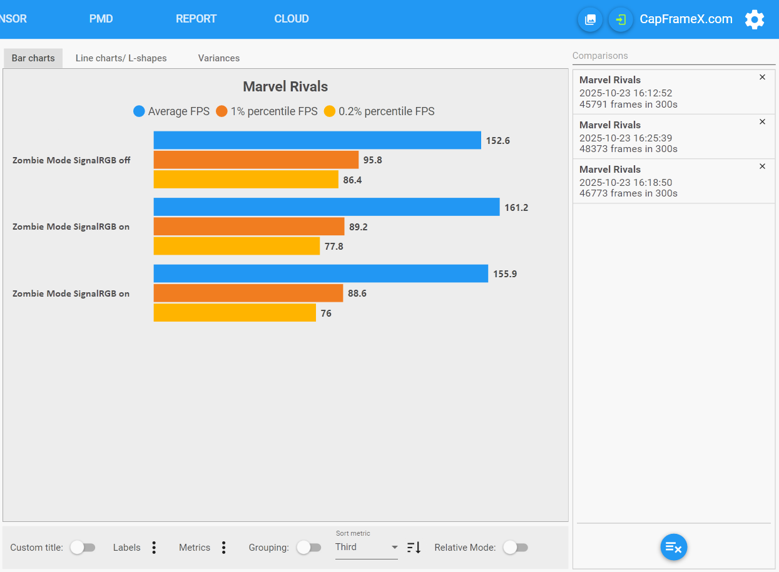Screen dimensions: 779x572
Task: Click the Marvel Rivals chart title
Action: coord(285,86)
